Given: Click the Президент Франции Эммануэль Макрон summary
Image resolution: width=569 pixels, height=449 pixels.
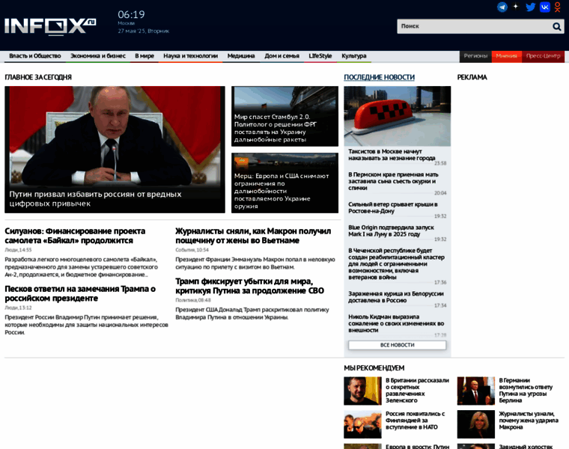Looking at the screenshot, I should 255,263.
